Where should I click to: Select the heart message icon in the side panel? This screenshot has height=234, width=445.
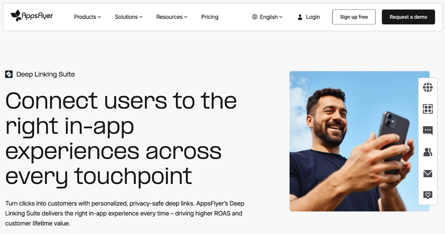pos(428,195)
